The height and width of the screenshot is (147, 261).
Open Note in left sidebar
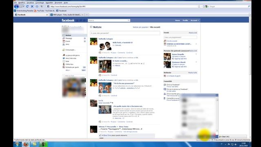(67, 61)
